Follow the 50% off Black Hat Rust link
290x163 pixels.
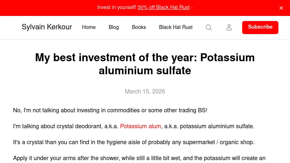click(x=163, y=8)
